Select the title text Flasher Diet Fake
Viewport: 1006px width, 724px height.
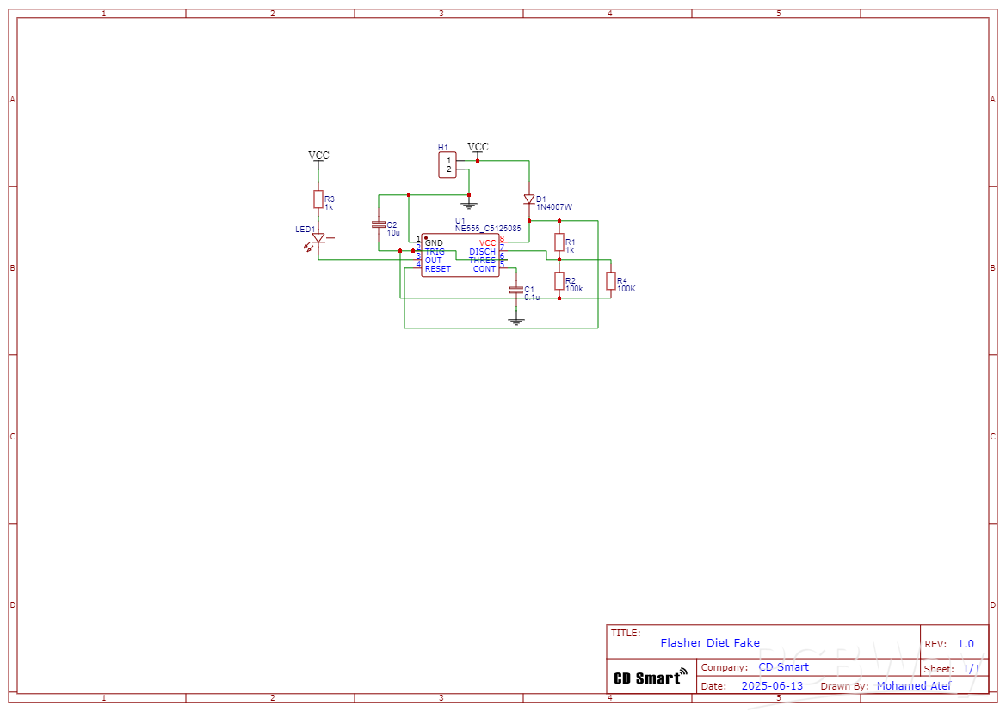click(710, 642)
